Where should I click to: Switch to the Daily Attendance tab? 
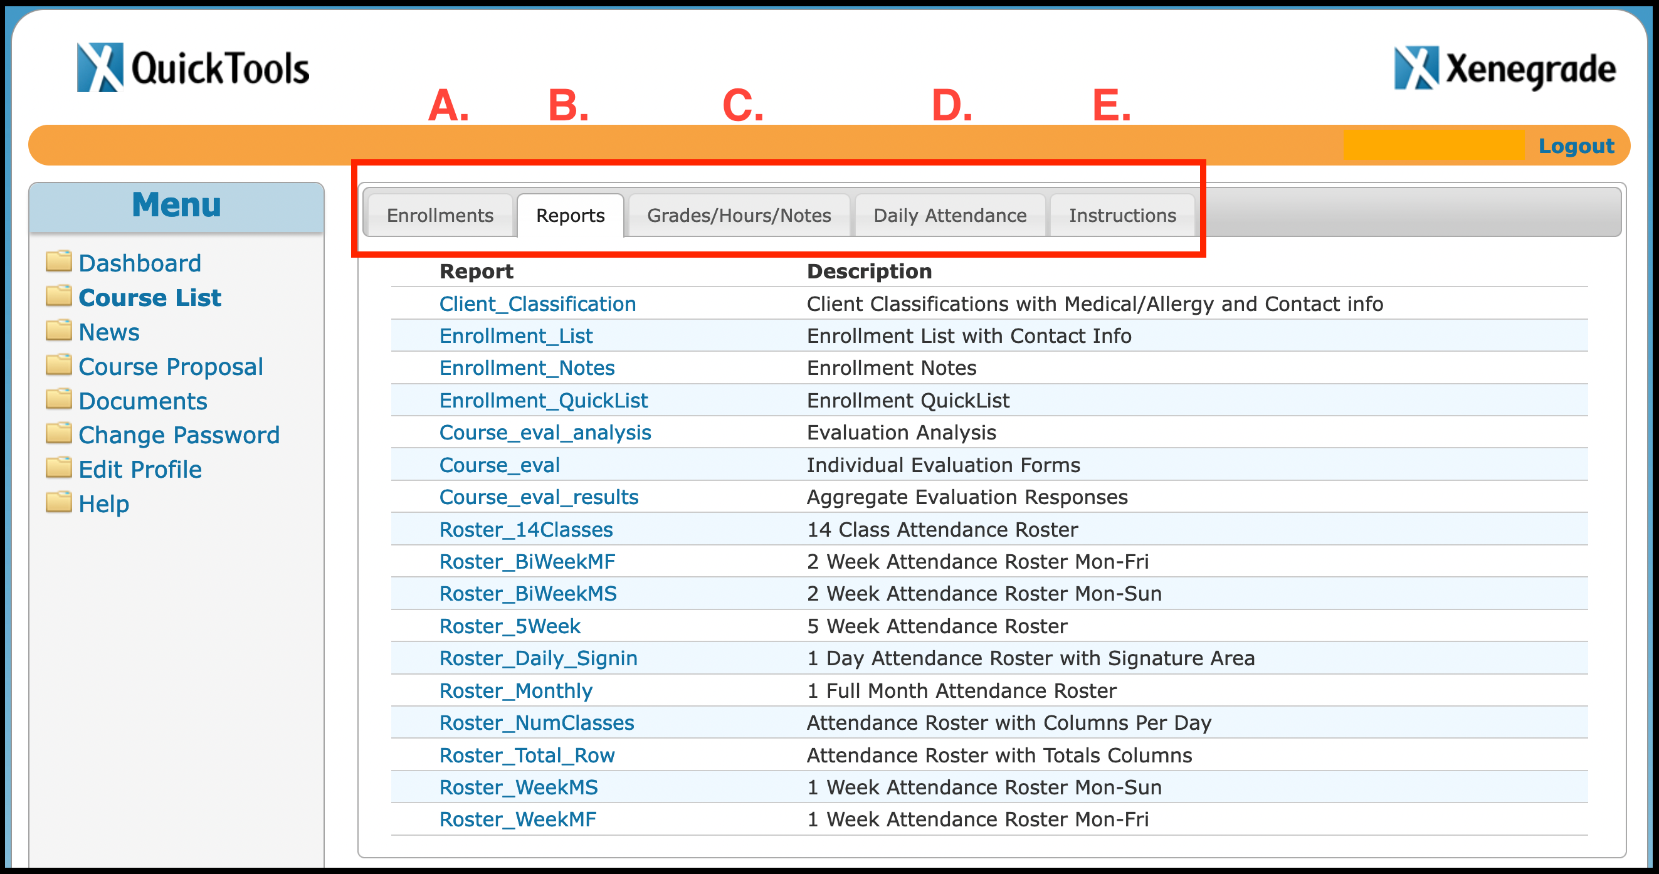pyautogui.click(x=949, y=215)
